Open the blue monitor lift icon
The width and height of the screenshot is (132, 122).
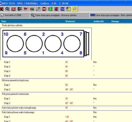[62, 9]
